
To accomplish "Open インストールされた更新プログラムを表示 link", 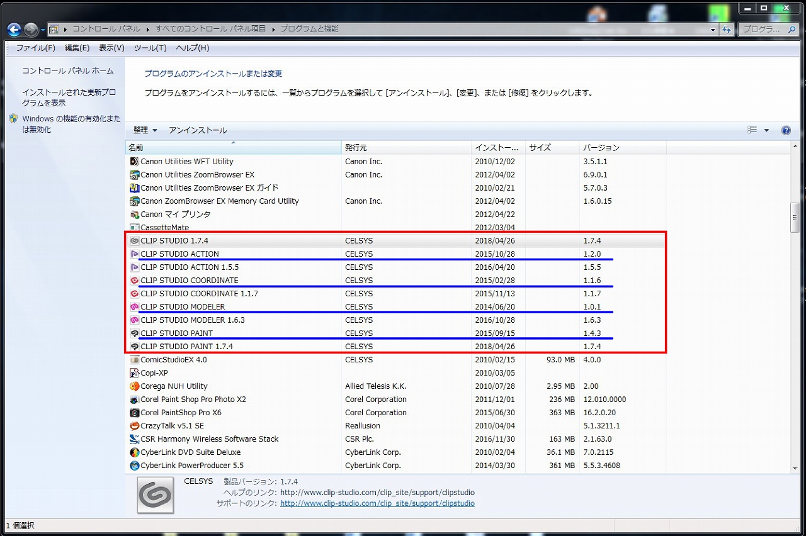I will point(69,98).
